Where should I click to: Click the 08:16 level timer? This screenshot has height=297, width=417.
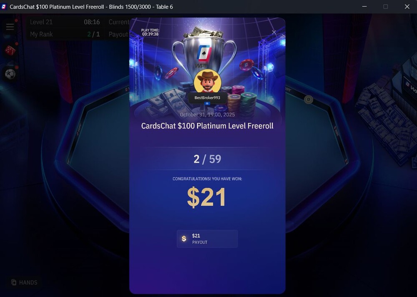pos(92,22)
